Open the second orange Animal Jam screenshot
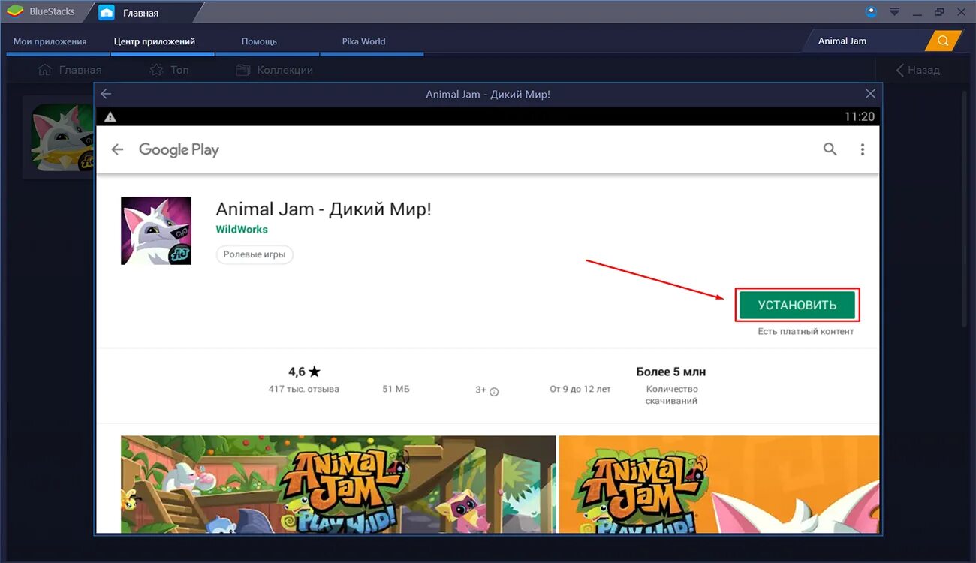The width and height of the screenshot is (976, 563). click(x=718, y=484)
